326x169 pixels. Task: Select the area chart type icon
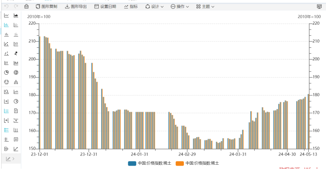16,16
